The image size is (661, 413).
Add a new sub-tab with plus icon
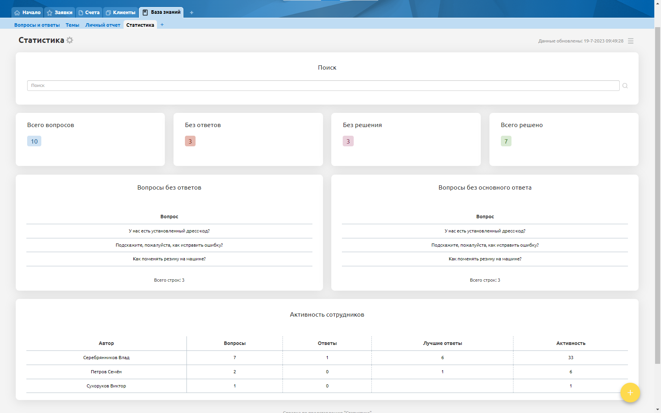(x=162, y=25)
